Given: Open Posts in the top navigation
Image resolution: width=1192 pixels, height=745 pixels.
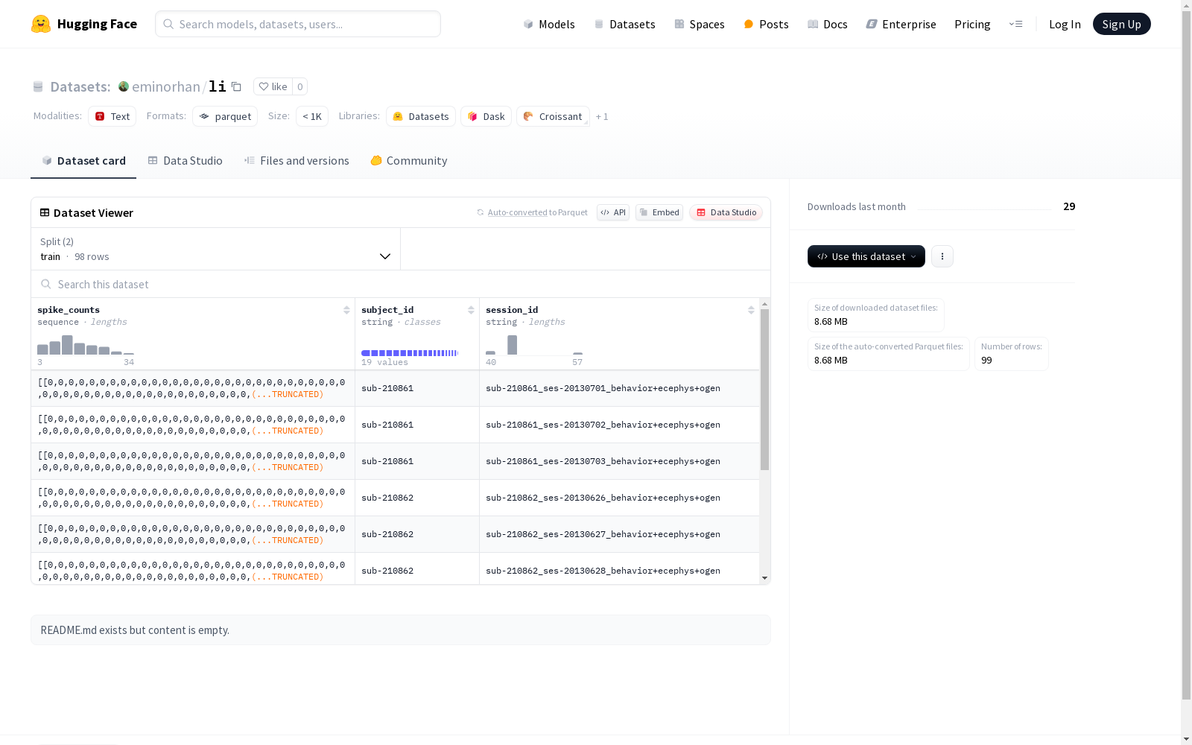Looking at the screenshot, I should click(766, 24).
